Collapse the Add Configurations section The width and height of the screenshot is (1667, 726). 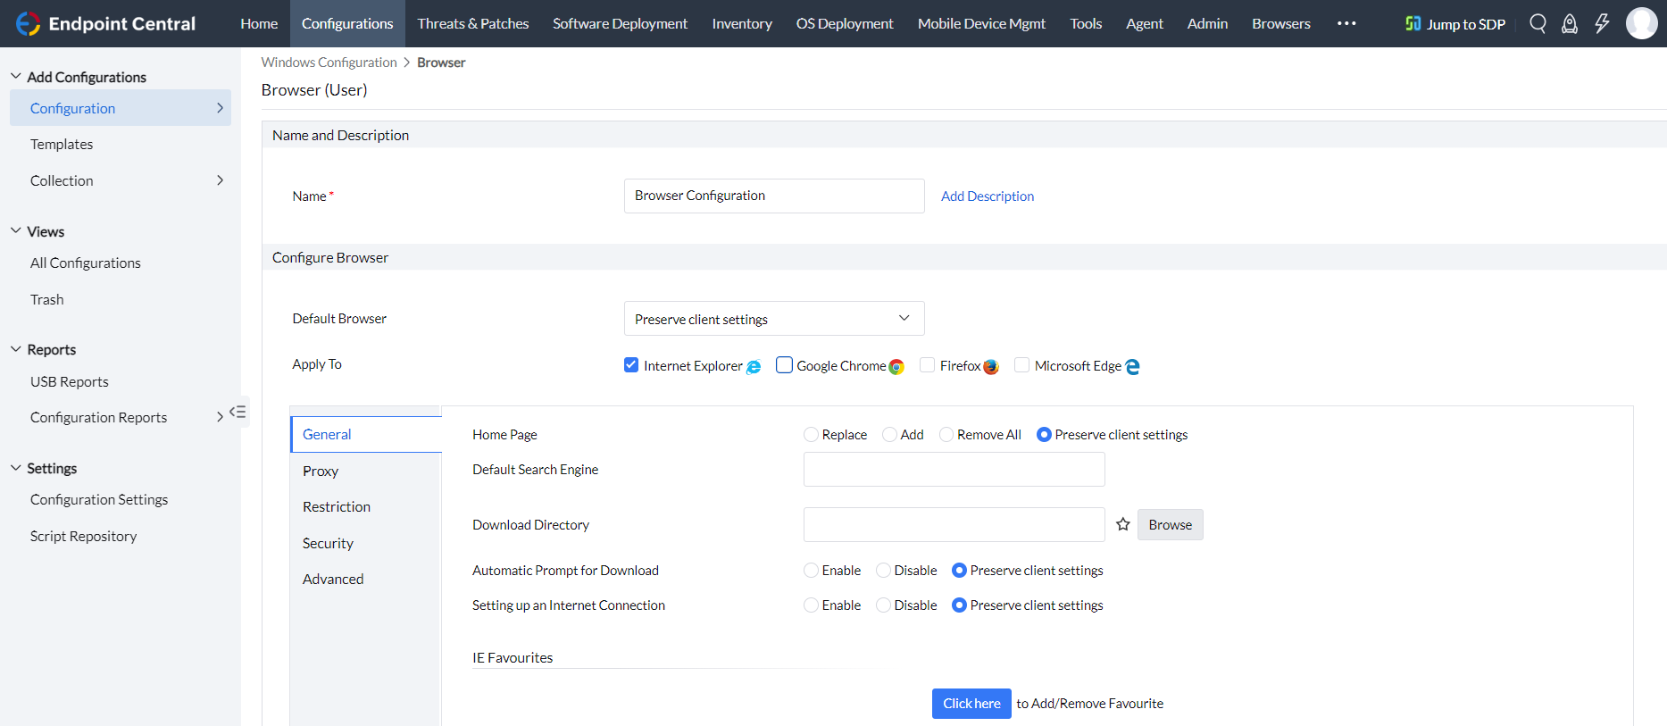tap(16, 77)
